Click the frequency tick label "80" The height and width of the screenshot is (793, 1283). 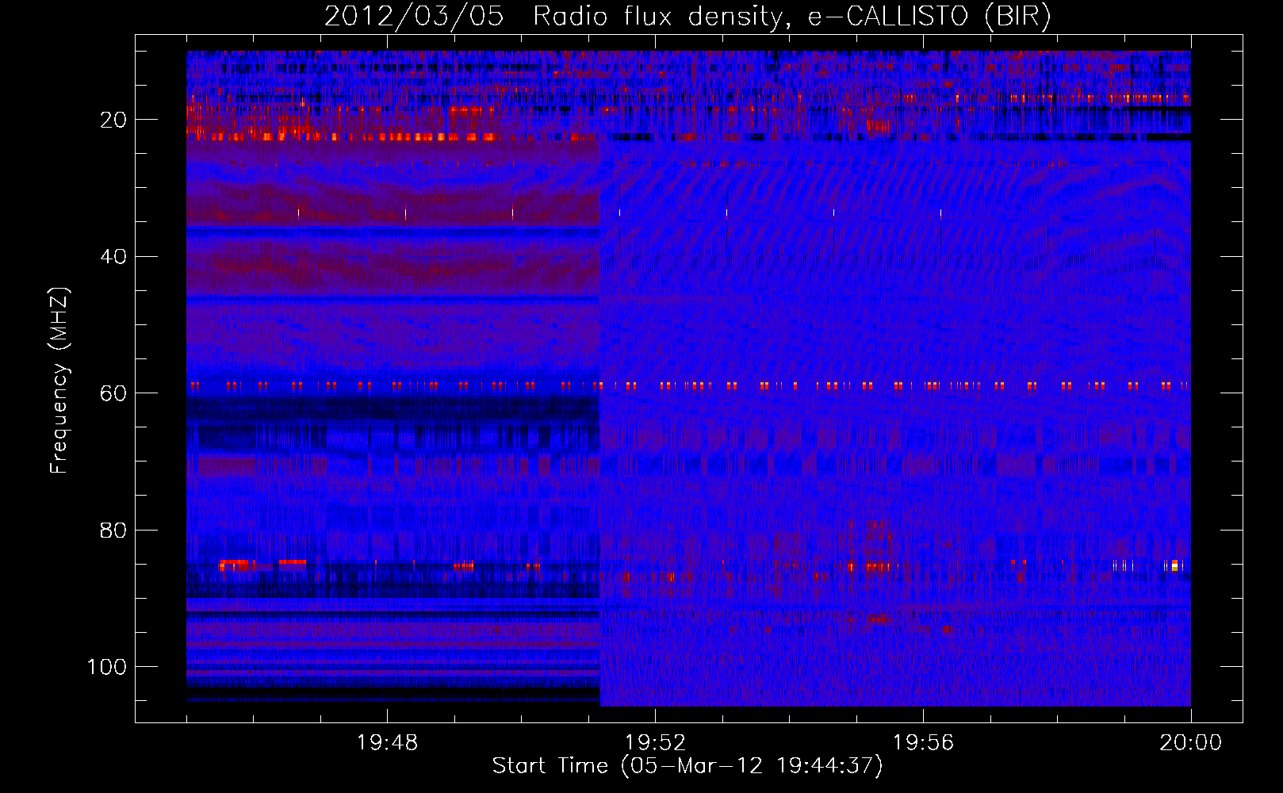click(113, 531)
